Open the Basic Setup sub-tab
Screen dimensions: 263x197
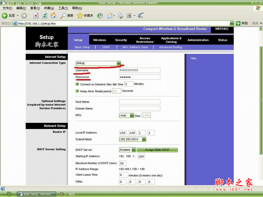pos(83,47)
